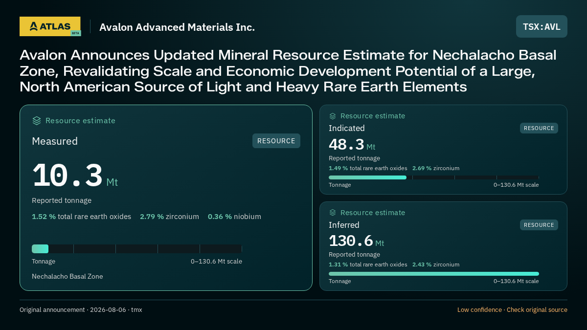587x330 pixels.
Task: Click 0.36 % niobium grade
Action: pyautogui.click(x=234, y=217)
